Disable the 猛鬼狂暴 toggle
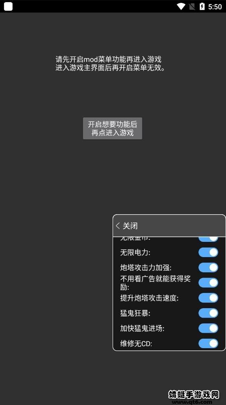 (x=208, y=313)
